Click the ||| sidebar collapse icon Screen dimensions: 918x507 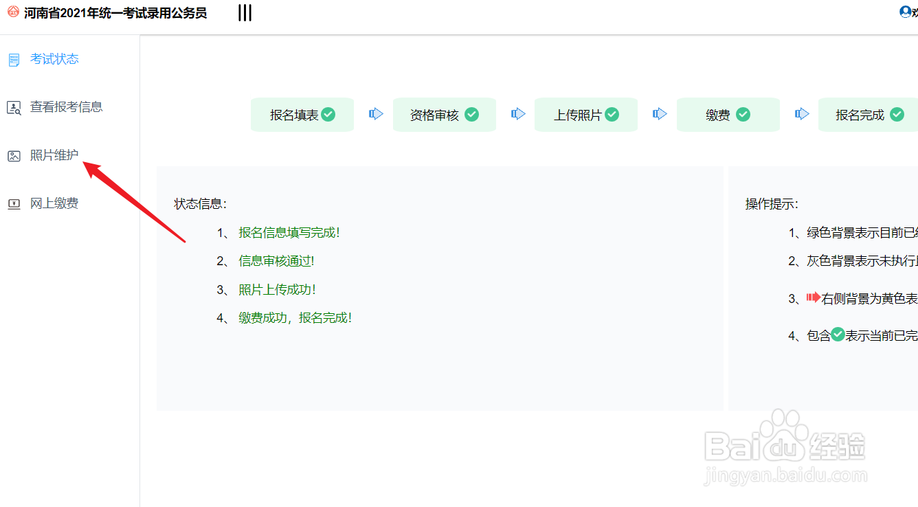(244, 12)
